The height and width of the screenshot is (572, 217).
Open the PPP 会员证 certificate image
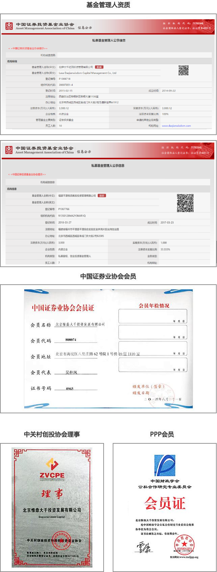click(x=165, y=507)
